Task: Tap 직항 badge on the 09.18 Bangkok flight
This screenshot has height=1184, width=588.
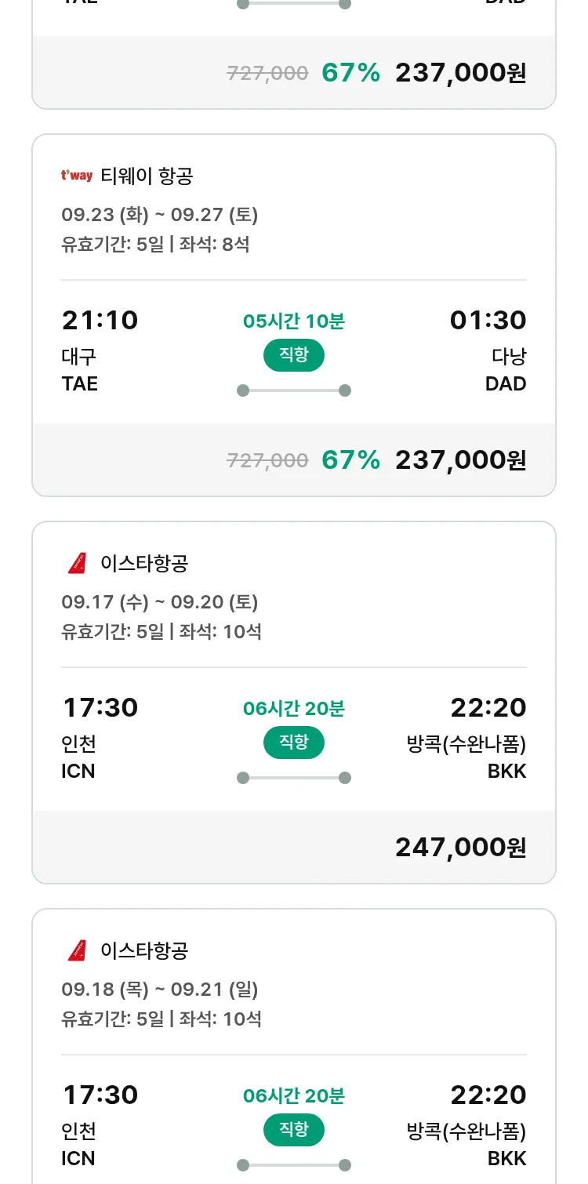Action: pos(293,1130)
